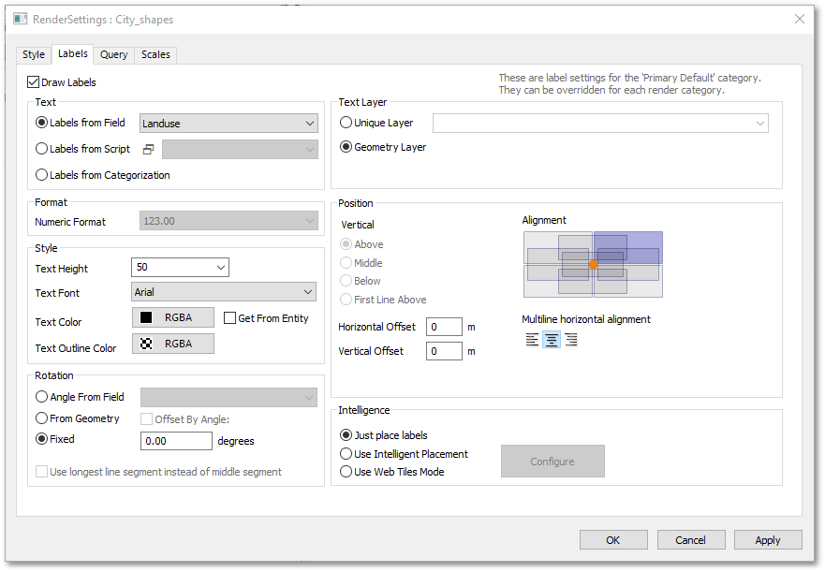The image size is (825, 572).
Task: Select Above vertical position
Action: tap(346, 244)
